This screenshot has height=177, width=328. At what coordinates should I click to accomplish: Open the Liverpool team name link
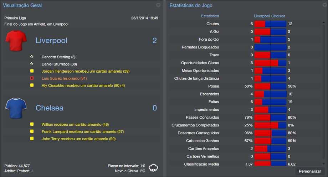click(51, 41)
